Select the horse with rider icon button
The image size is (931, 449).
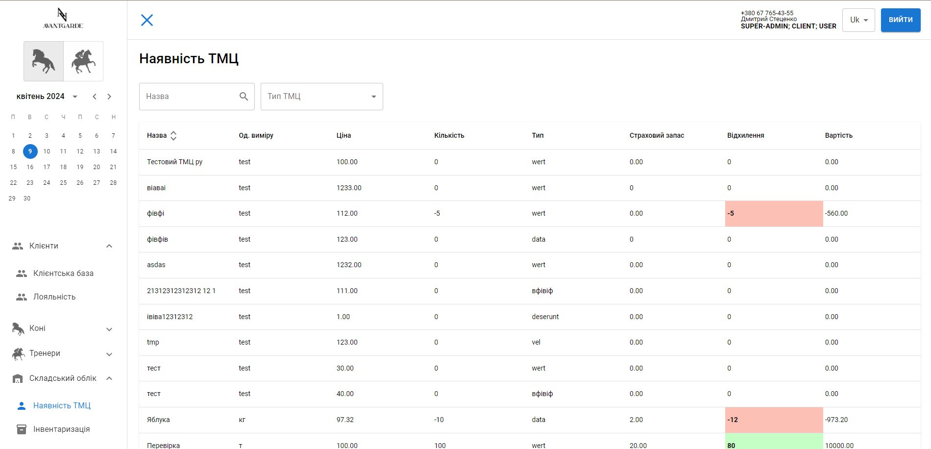pyautogui.click(x=83, y=61)
